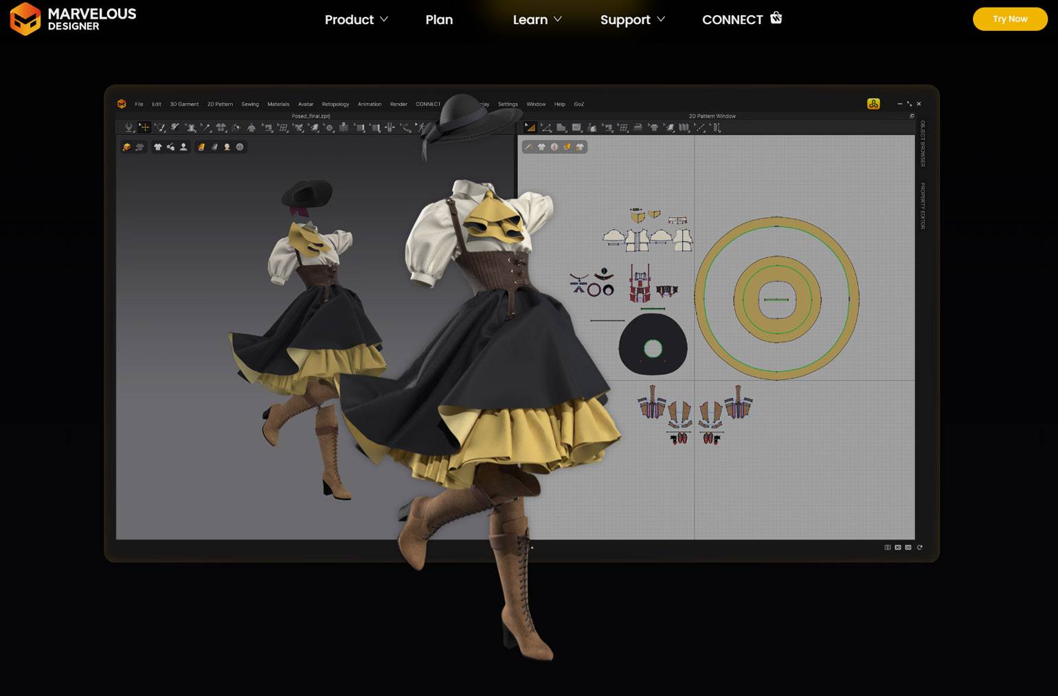This screenshot has width=1058, height=696.
Task: Toggle avatar display icon in 3D viewport
Action: tap(183, 147)
